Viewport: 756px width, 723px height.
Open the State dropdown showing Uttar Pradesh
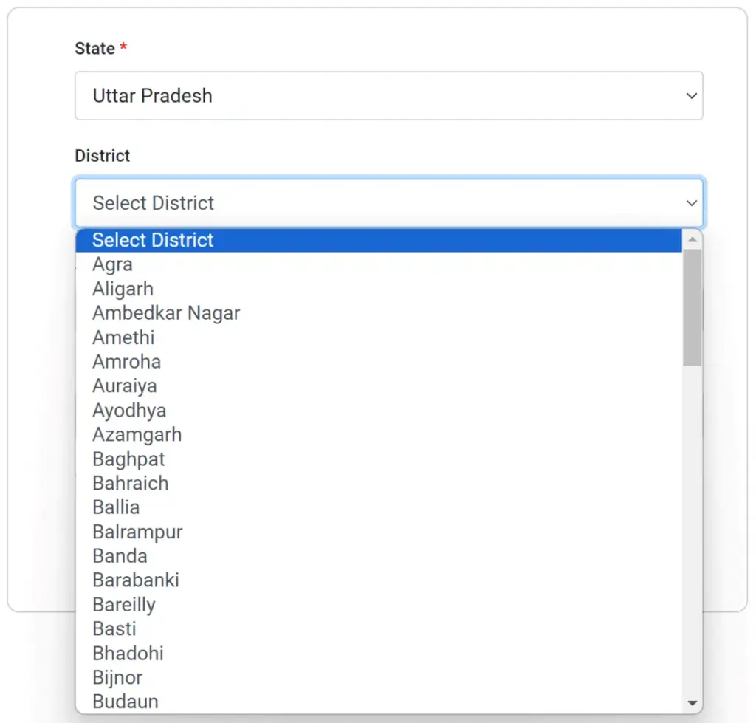coord(388,96)
